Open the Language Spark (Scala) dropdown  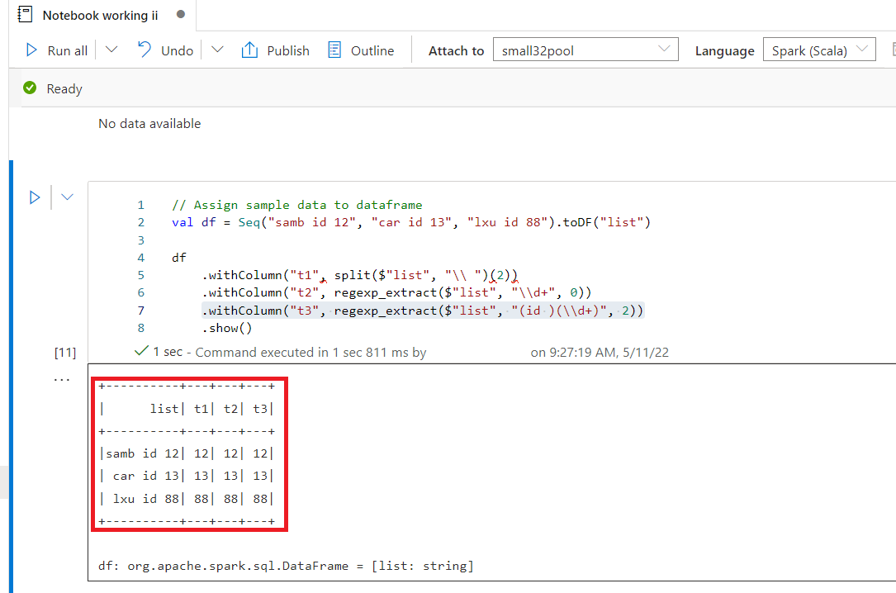[819, 50]
